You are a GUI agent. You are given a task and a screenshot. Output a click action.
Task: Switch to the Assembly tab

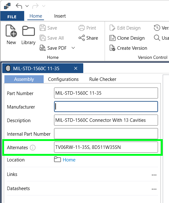point(24,79)
